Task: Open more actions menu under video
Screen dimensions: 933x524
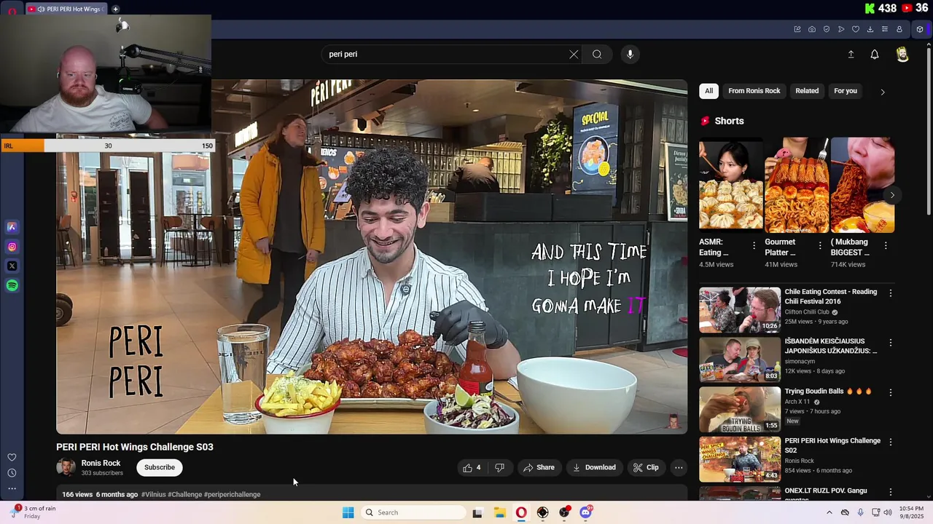Action: (679, 467)
